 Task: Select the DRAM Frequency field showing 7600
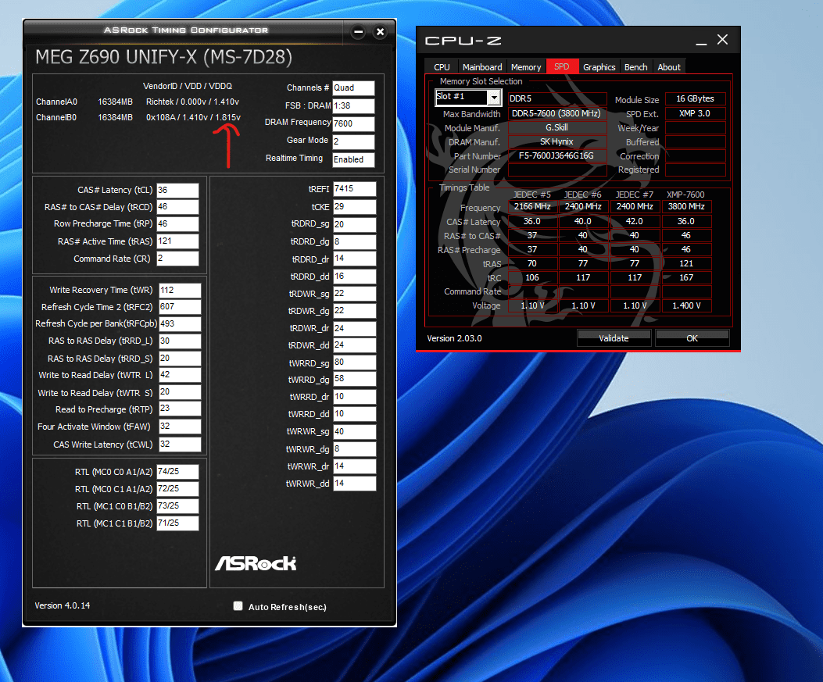[353, 123]
